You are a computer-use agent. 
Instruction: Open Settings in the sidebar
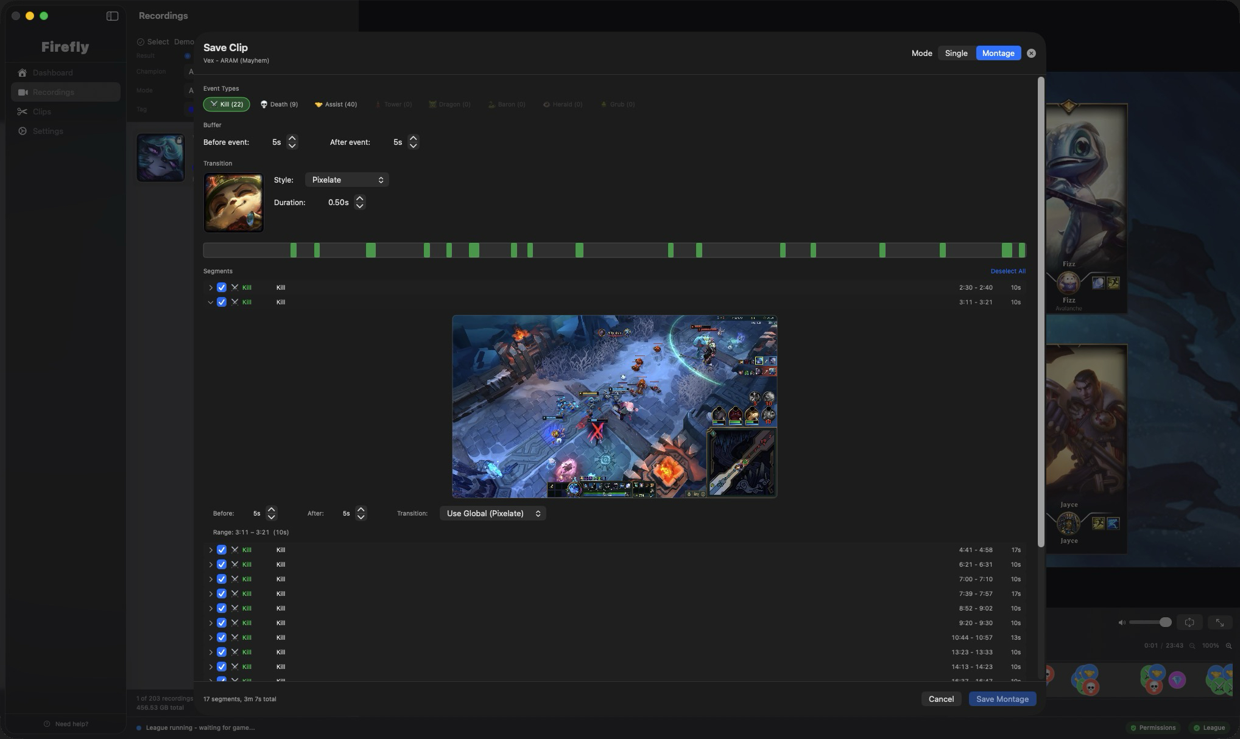[x=65, y=131]
